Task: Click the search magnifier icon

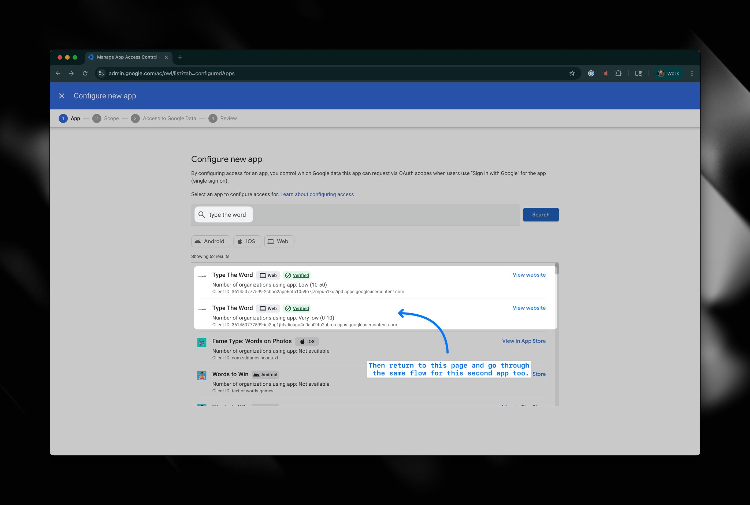Action: click(x=201, y=214)
